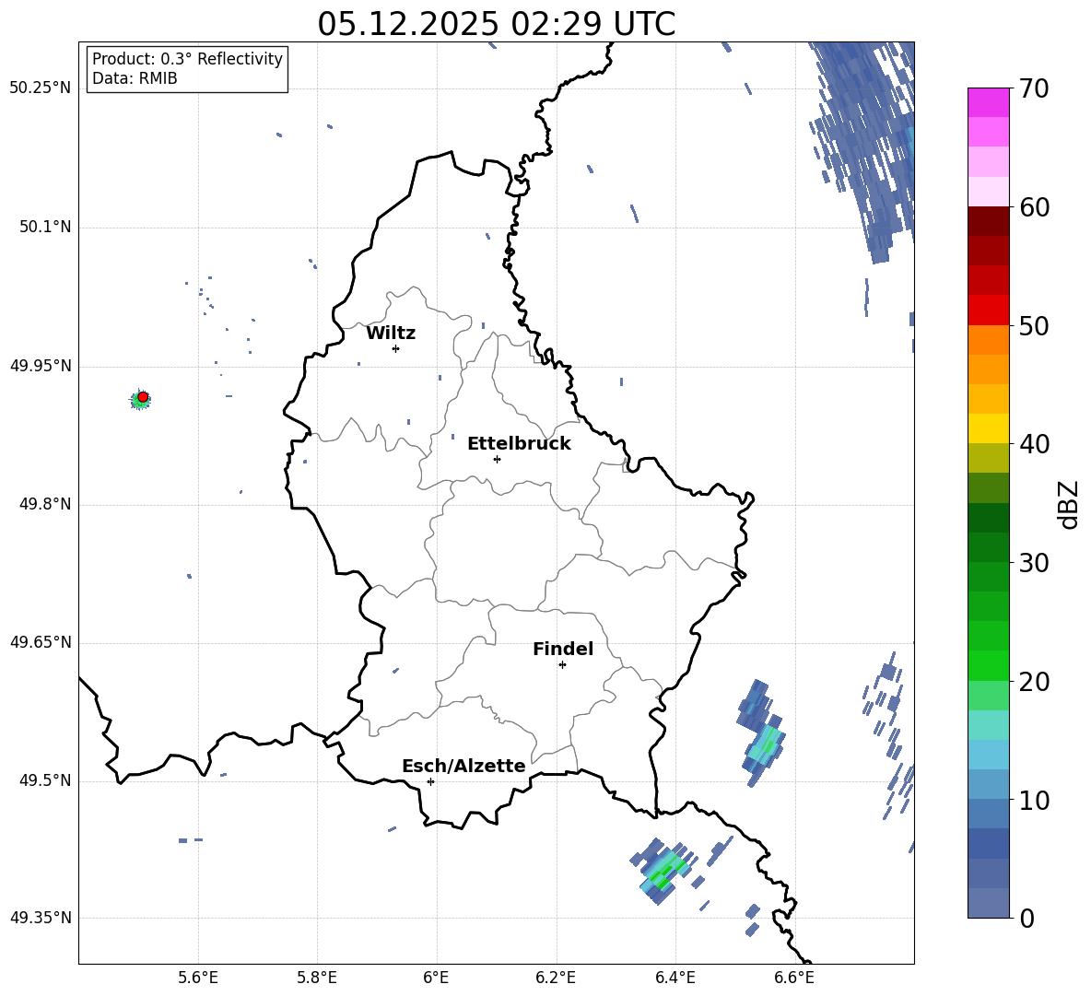The height and width of the screenshot is (996, 1091).
Task: Click the Product 0.3° Reflectivity info box
Action: click(x=187, y=69)
